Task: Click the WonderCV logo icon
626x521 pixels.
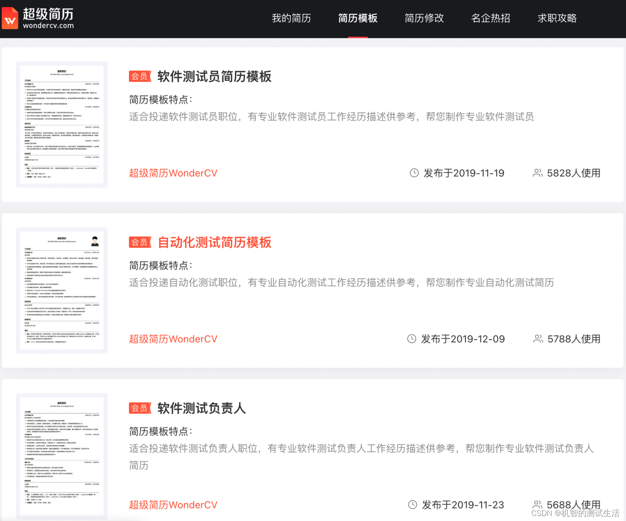Action: (x=10, y=18)
